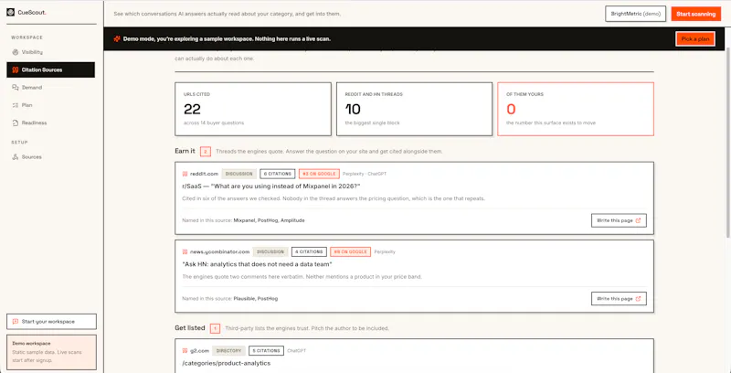Click the 5 CITATIONS badge
Viewport: 731px width, 373px height.
point(266,351)
